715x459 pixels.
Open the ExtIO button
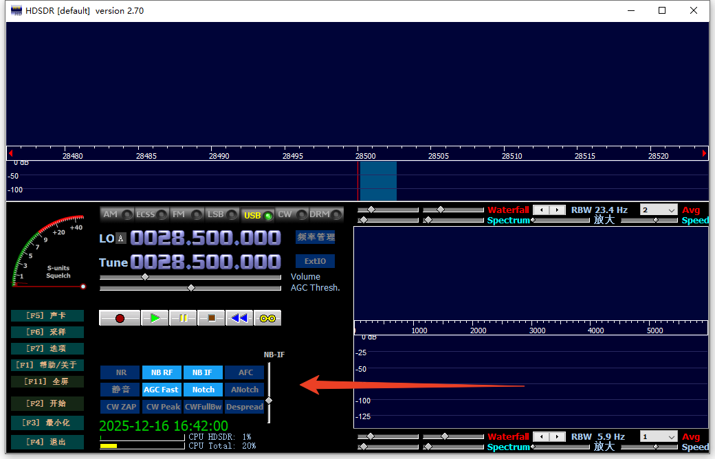click(x=316, y=261)
